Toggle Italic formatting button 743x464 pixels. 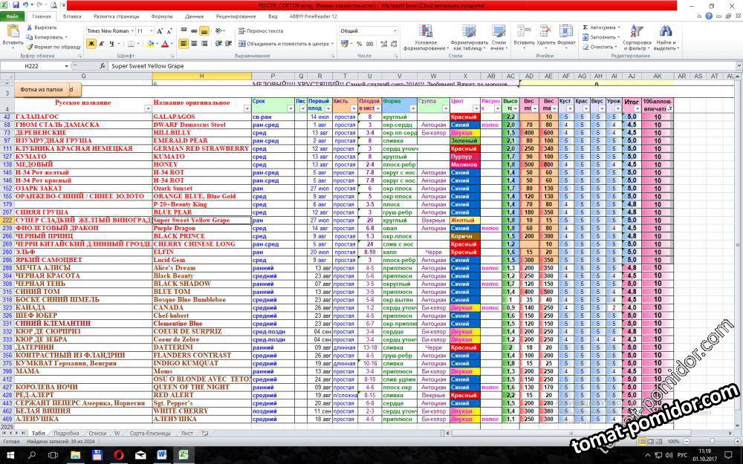point(103,44)
